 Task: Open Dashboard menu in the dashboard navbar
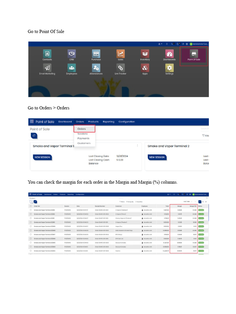click(x=65, y=121)
